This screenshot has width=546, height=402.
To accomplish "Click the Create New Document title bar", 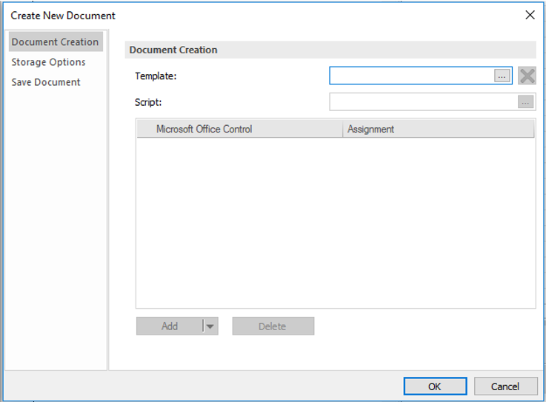I will pos(222,15).
